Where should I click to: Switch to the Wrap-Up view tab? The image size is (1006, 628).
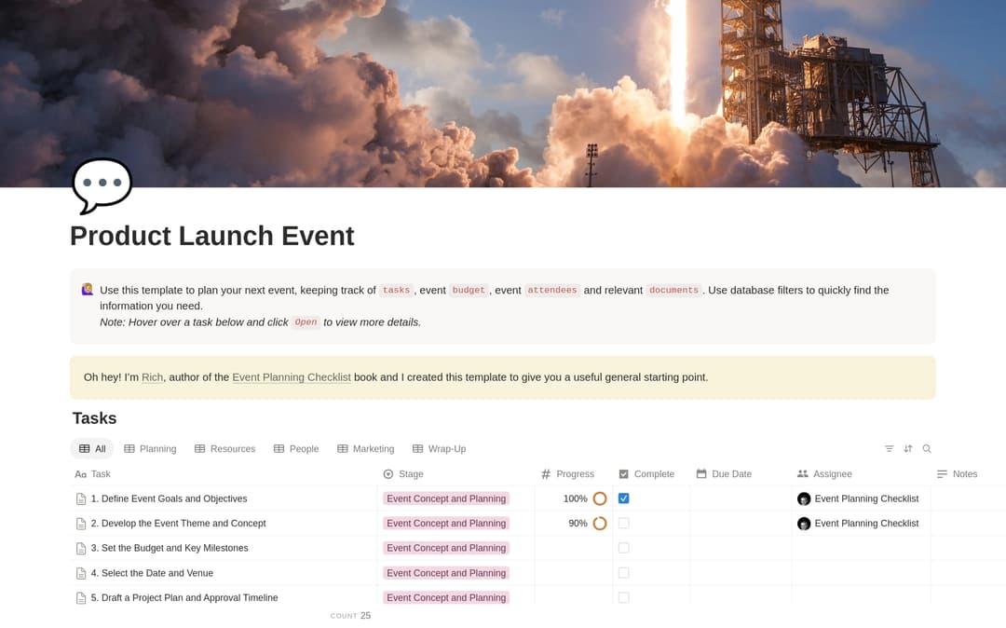tap(440, 449)
